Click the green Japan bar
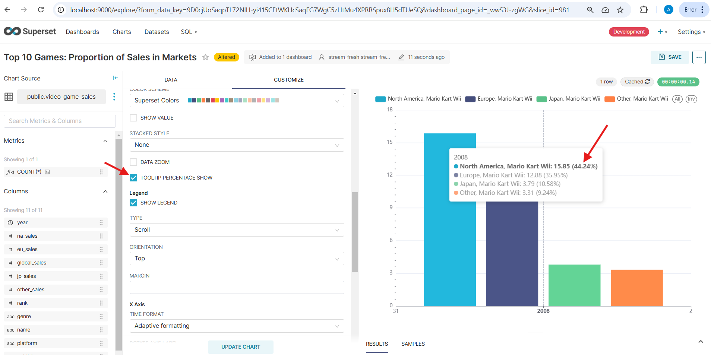This screenshot has width=711, height=355. pos(574,285)
